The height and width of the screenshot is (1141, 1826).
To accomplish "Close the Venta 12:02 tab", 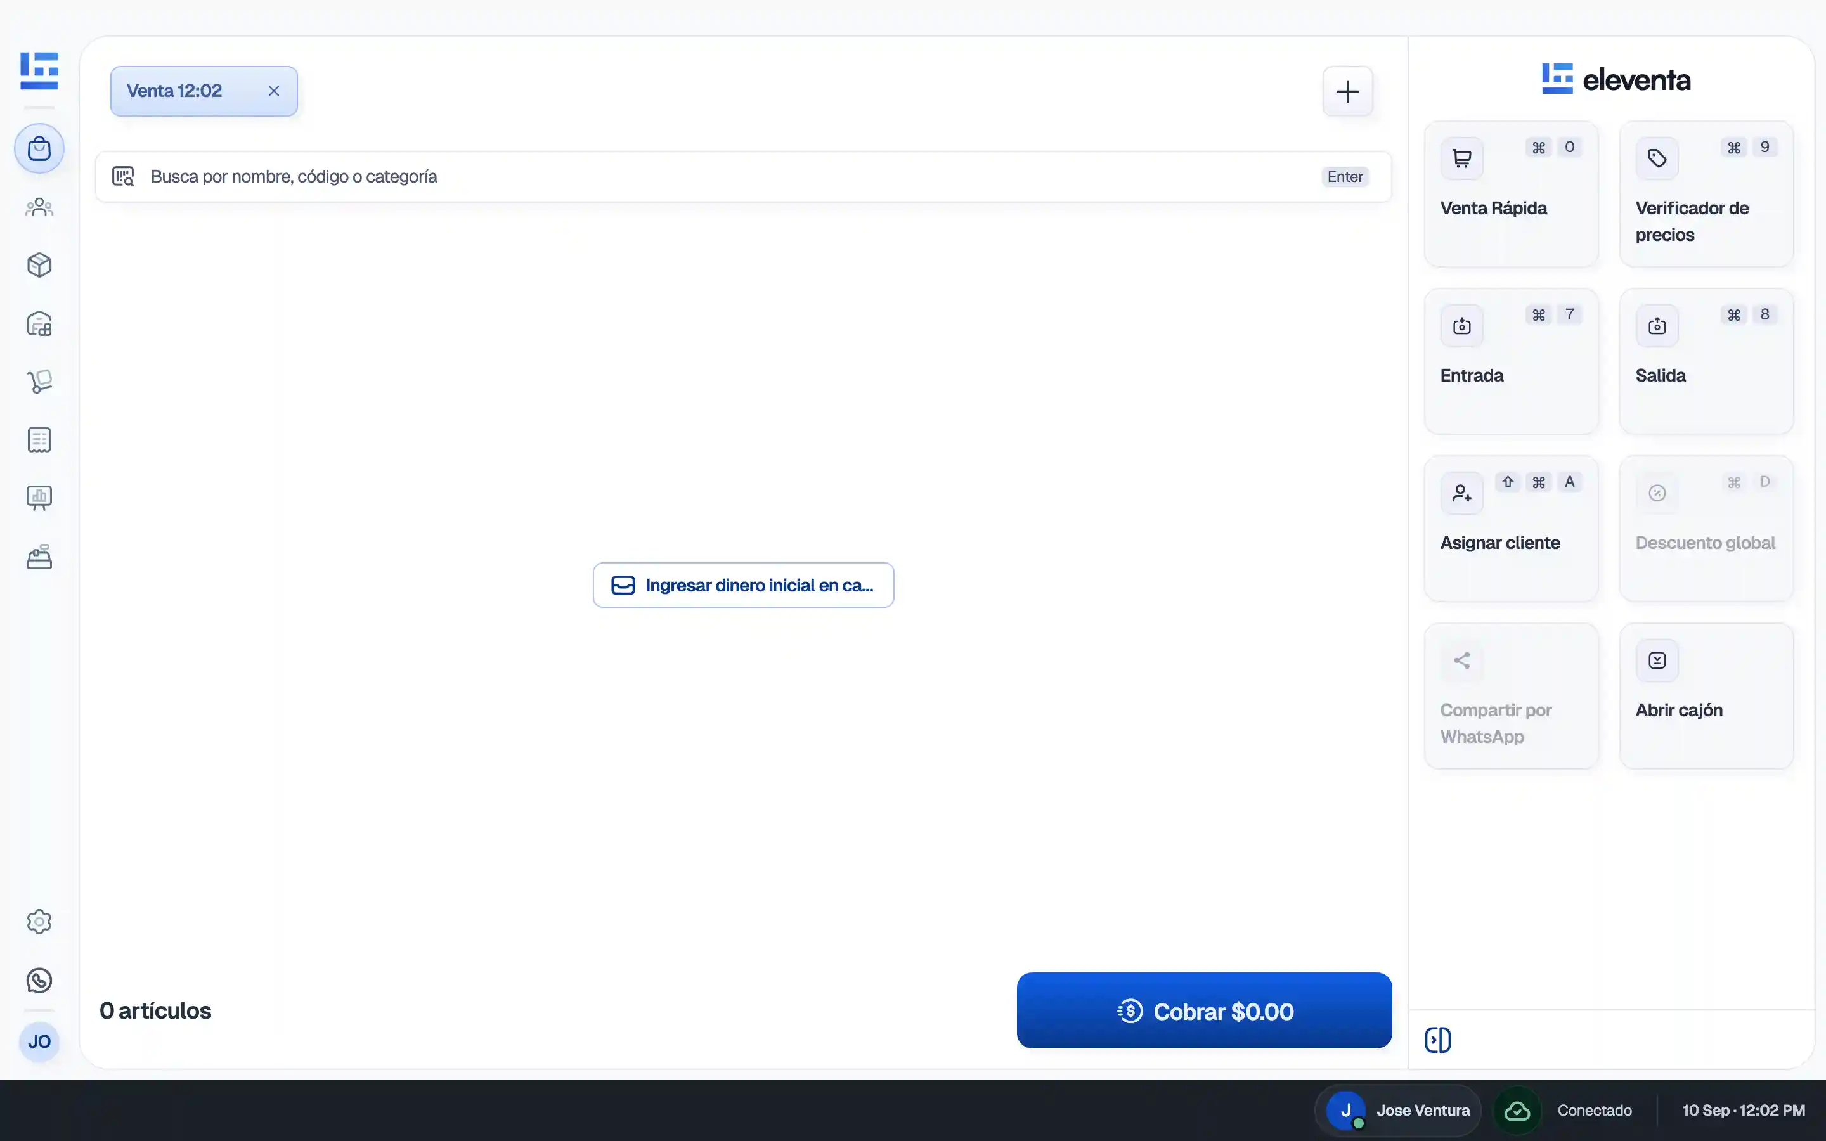I will tap(274, 91).
